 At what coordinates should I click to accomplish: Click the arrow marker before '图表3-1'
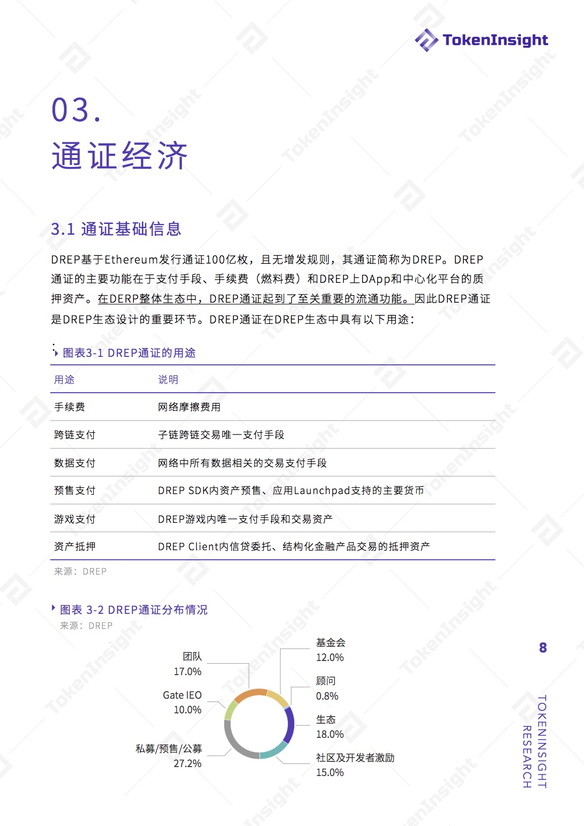pyautogui.click(x=56, y=353)
